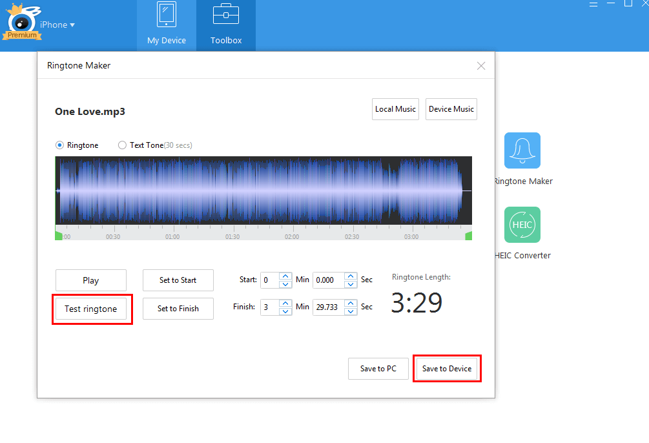Open Local Music file picker

(395, 109)
